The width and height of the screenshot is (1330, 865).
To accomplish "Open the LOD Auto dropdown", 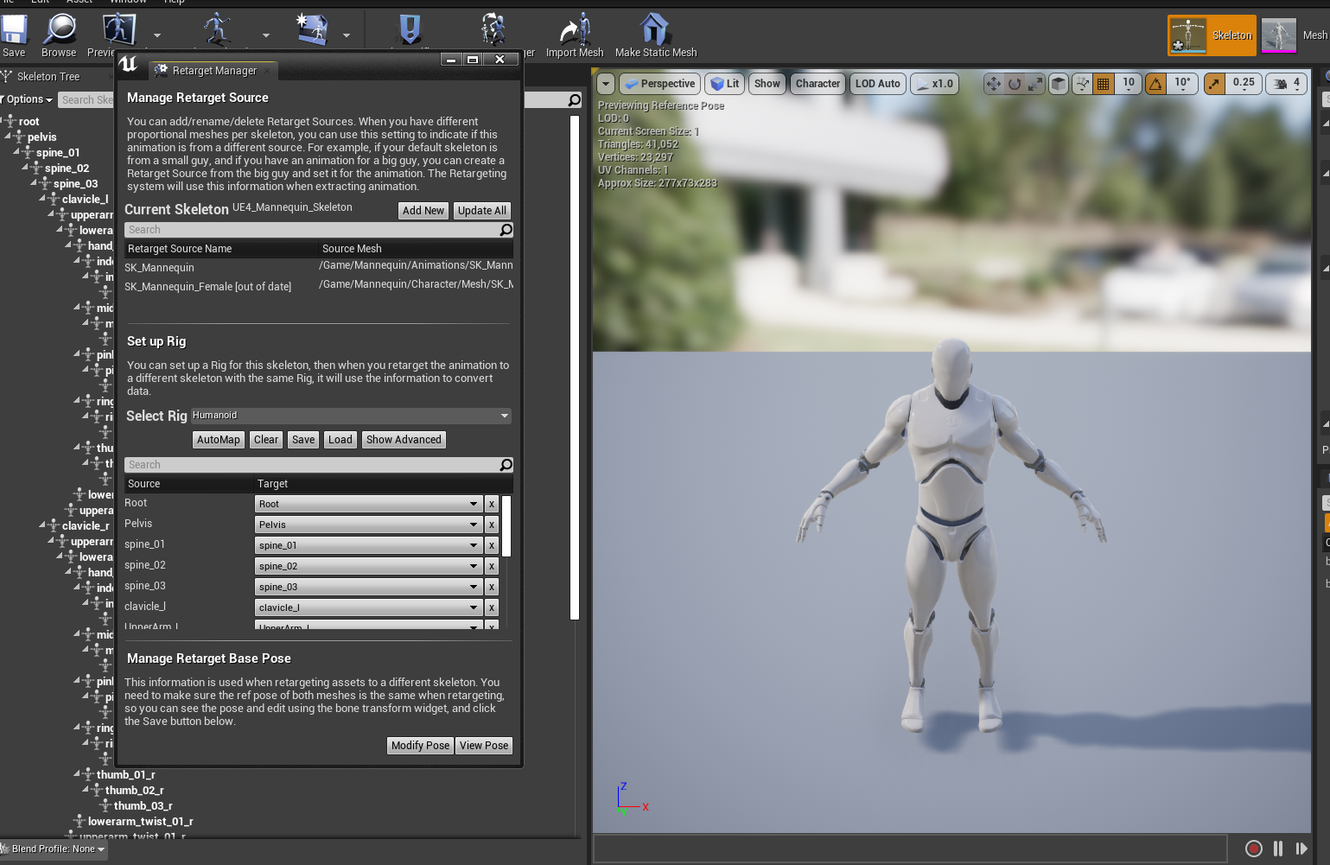I will 877,84.
